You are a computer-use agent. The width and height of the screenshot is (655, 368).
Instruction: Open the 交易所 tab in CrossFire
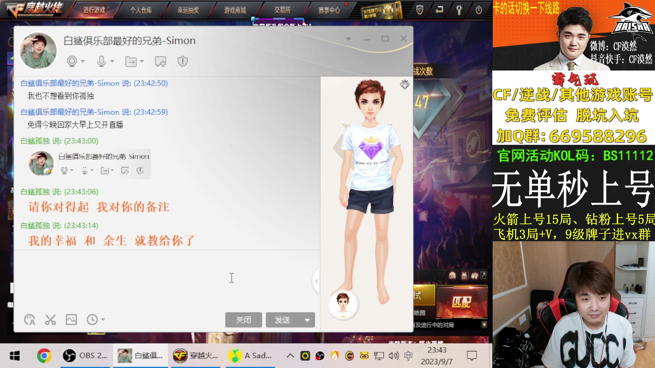(282, 10)
